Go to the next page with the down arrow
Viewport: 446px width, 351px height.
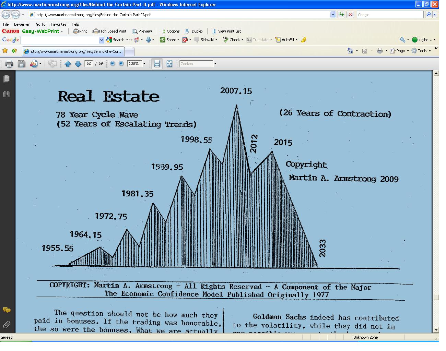[78, 64]
